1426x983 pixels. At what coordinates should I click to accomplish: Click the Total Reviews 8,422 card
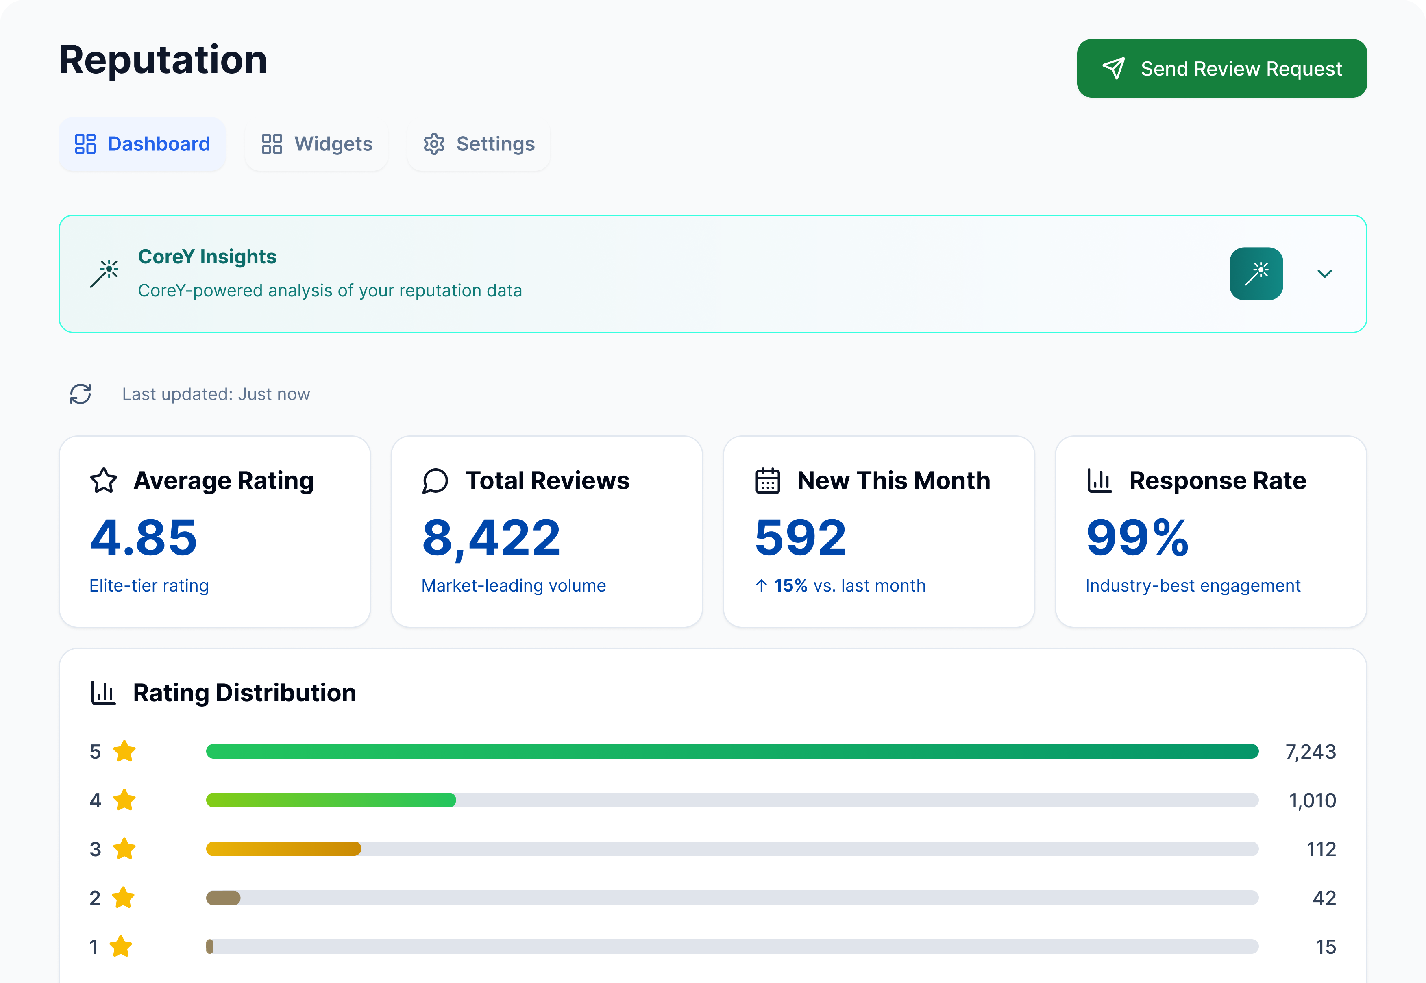pos(546,532)
